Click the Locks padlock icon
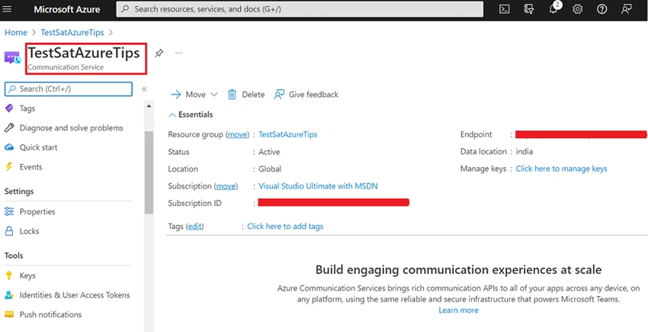This screenshot has width=648, height=332. (8, 231)
